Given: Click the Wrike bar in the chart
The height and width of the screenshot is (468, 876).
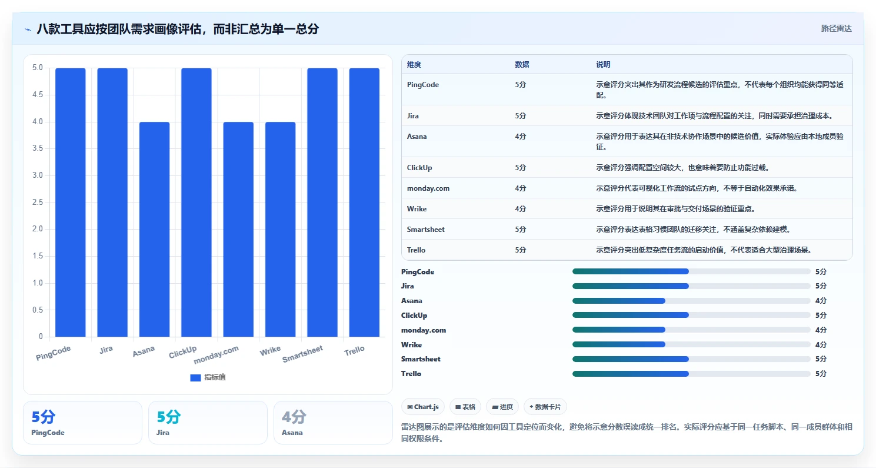Looking at the screenshot, I should [280, 230].
